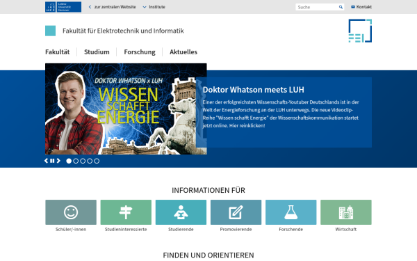
Task: Open the Promovierende pencil tile
Action: tap(236, 212)
